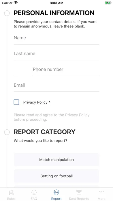Image resolution: width=113 pixels, height=201 pixels.
Task: Switch to the Rules tab label
Action: pyautogui.click(x=11, y=199)
